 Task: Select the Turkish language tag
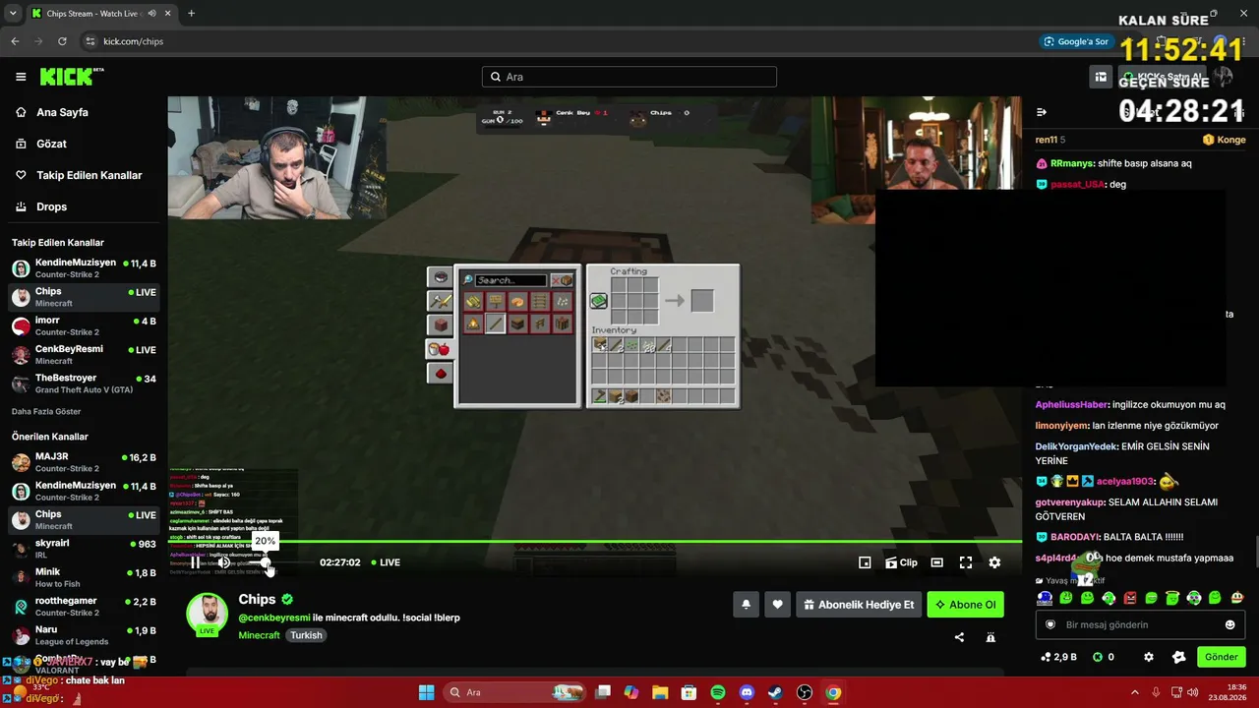coord(306,635)
